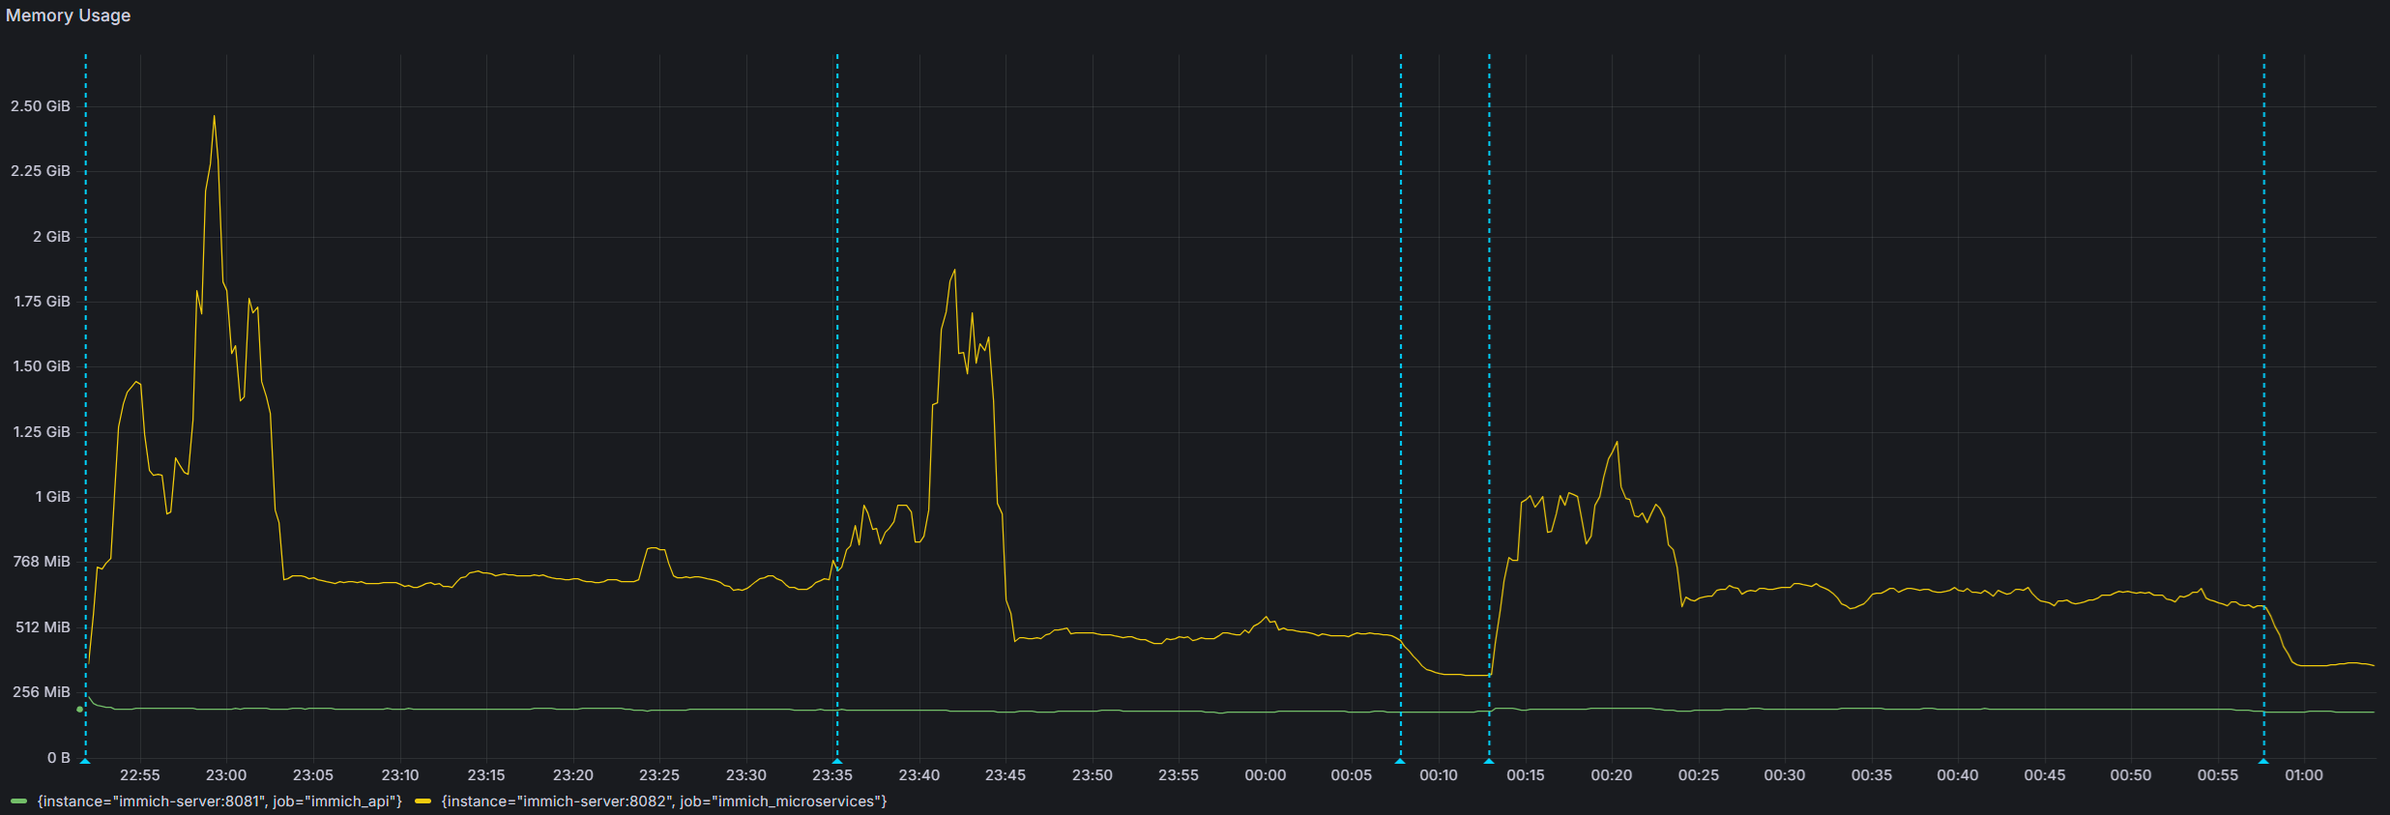Click the '256 MiB' y-axis label
This screenshot has height=815, width=2390.
click(x=42, y=692)
